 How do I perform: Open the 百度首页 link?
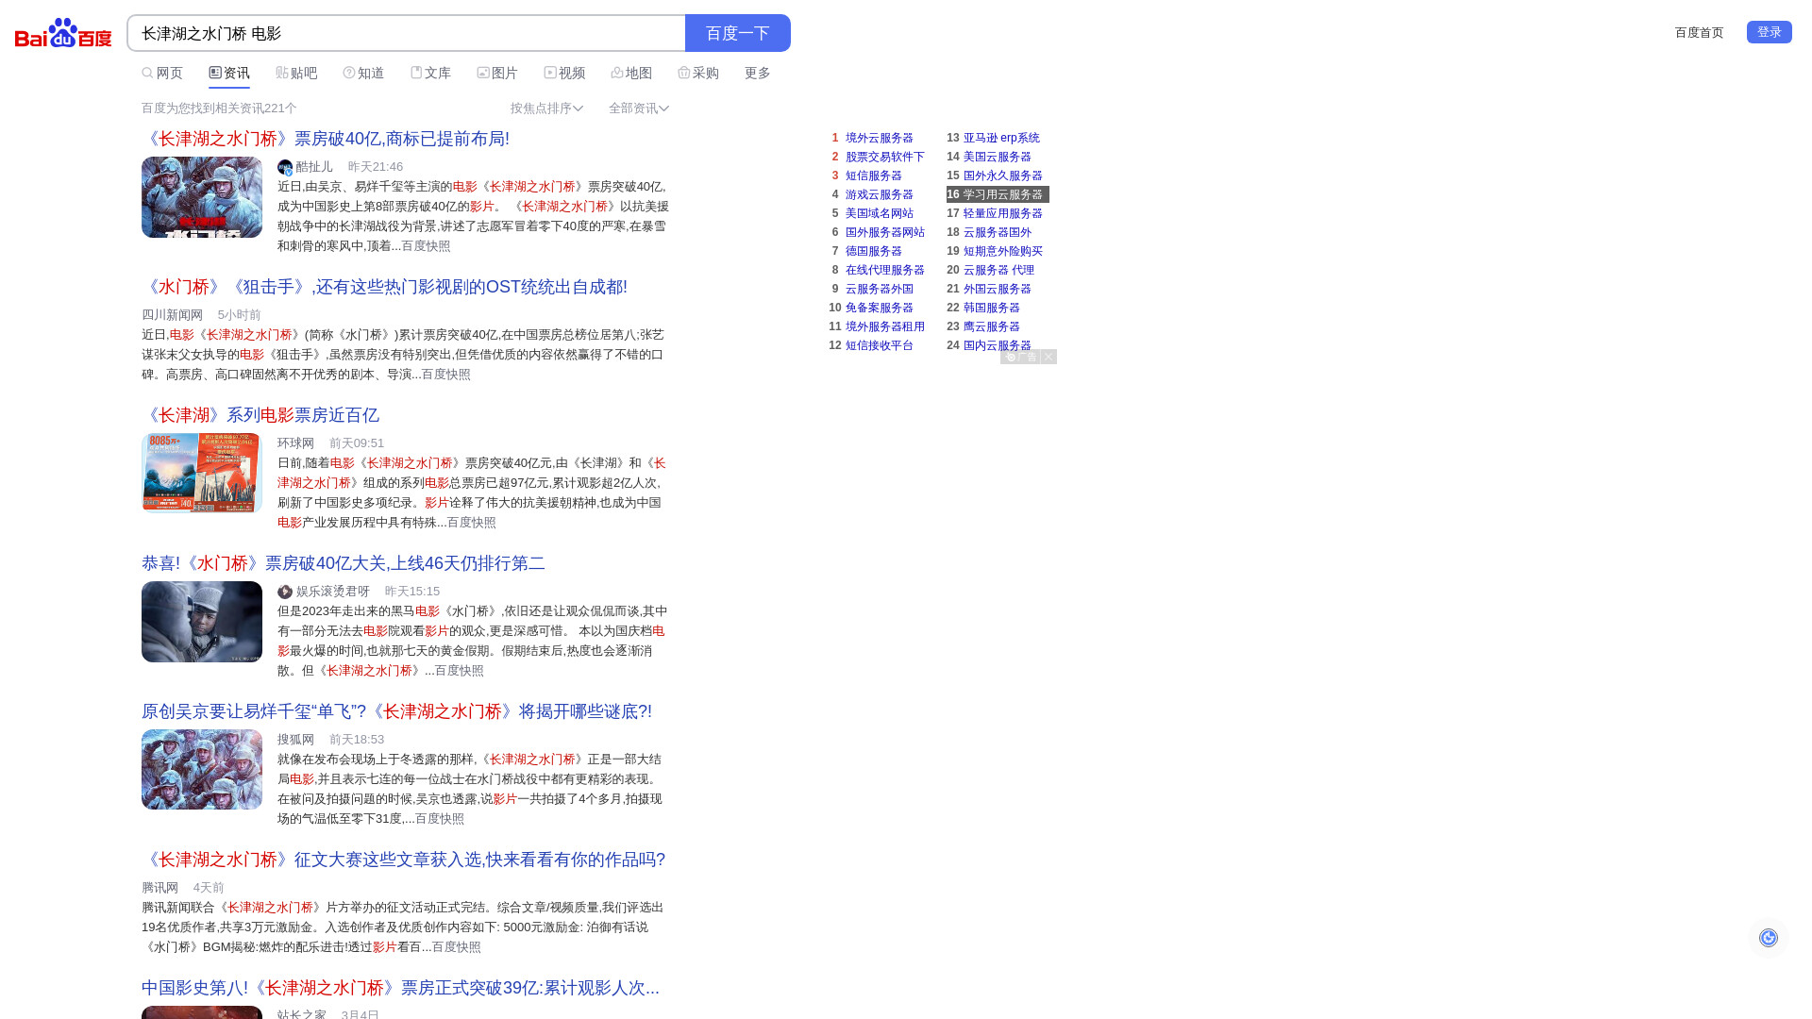point(1699,33)
